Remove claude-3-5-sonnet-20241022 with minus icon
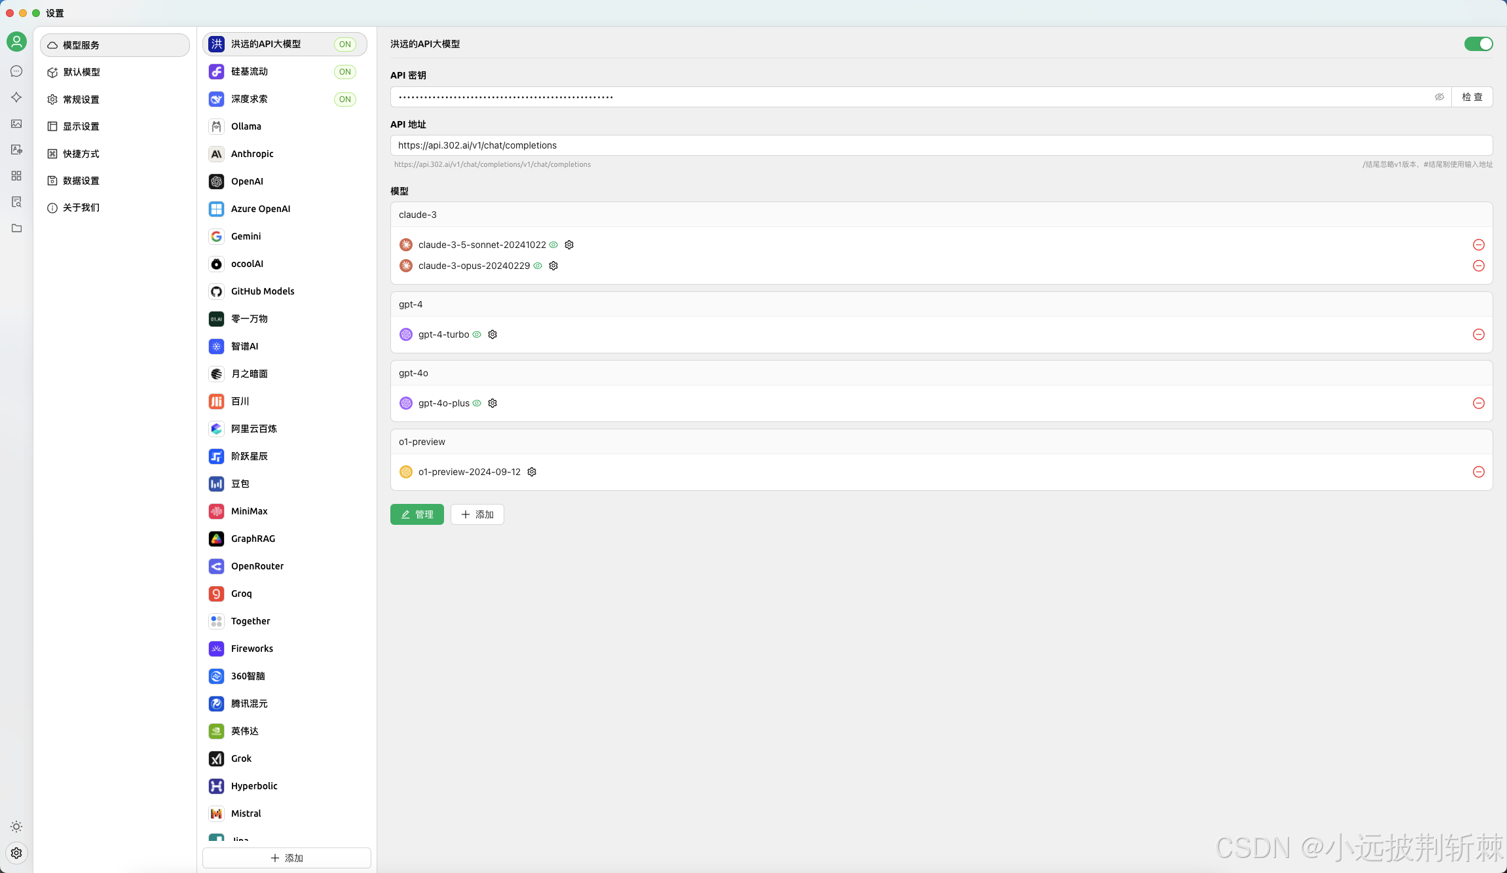The image size is (1507, 873). 1478,245
